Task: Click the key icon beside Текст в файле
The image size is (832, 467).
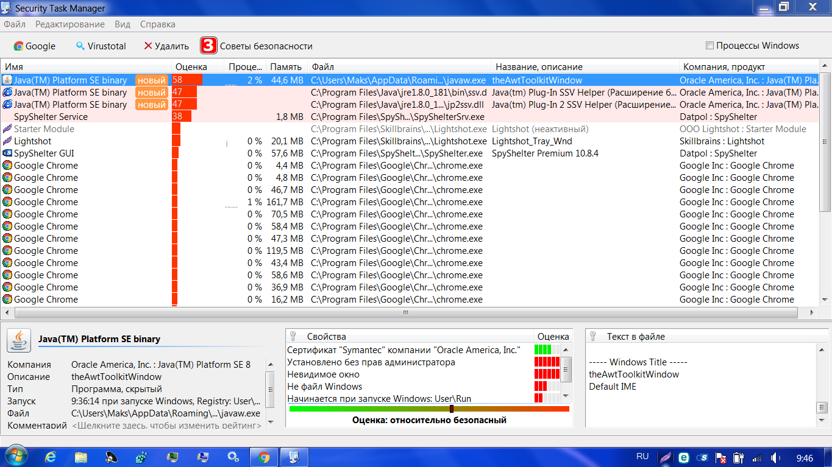Action: pyautogui.click(x=592, y=336)
